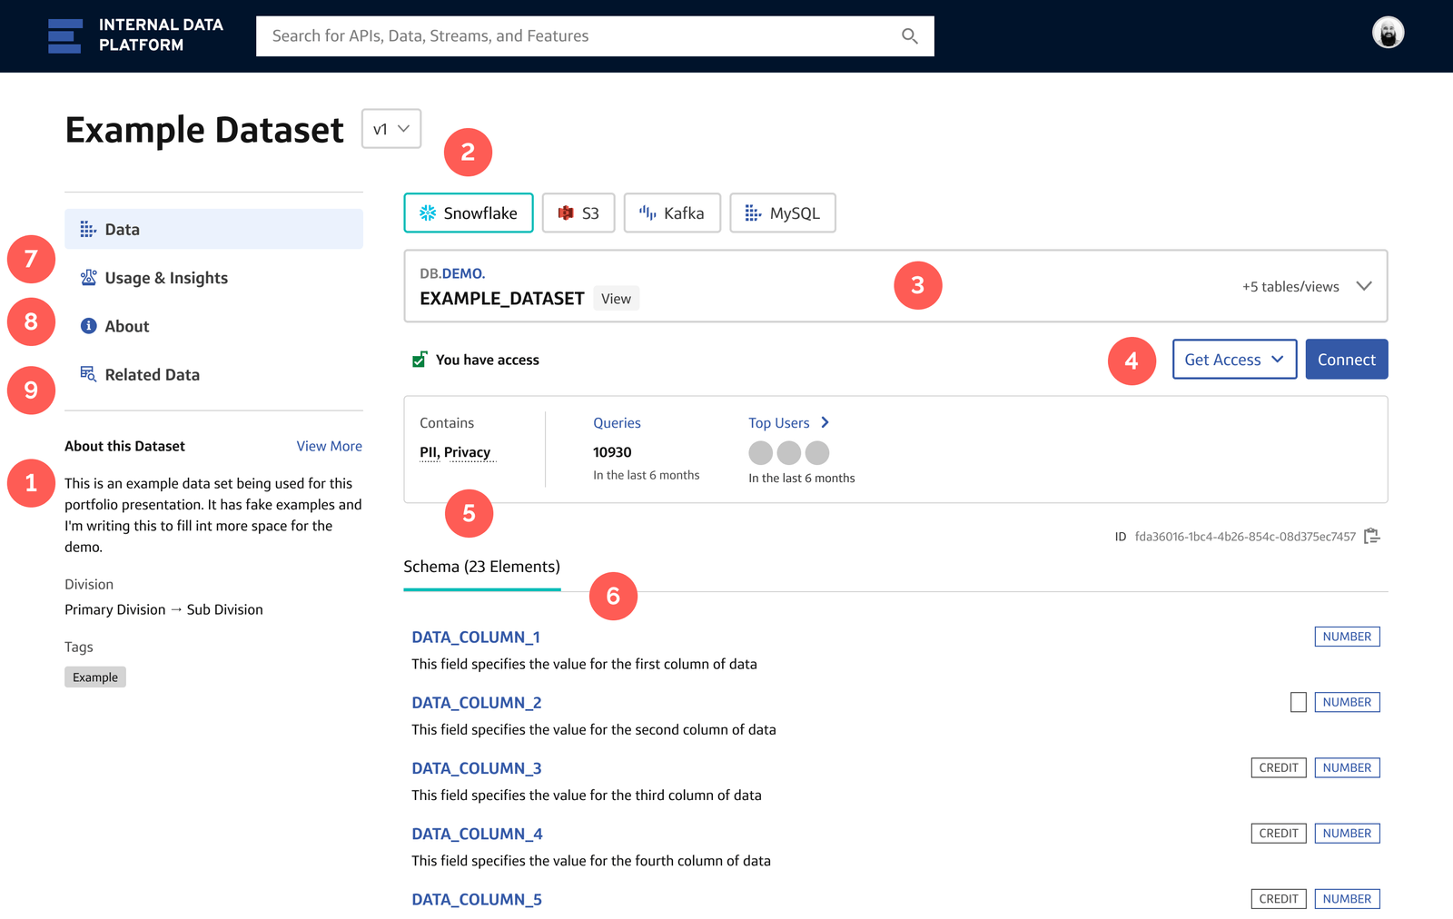Click the 10930 query count
1453x919 pixels.
(x=612, y=452)
